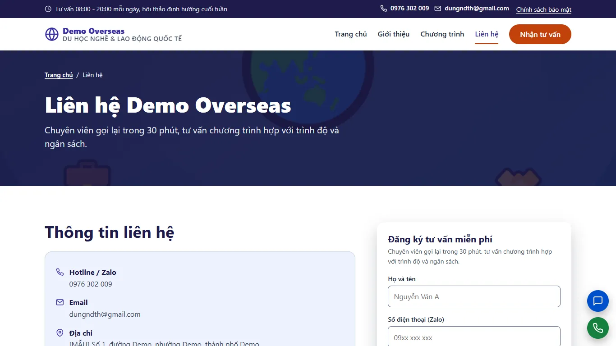Screen dimensions: 616x346
Task: Click the Thông tin liên hệ heading
Action: (110, 232)
